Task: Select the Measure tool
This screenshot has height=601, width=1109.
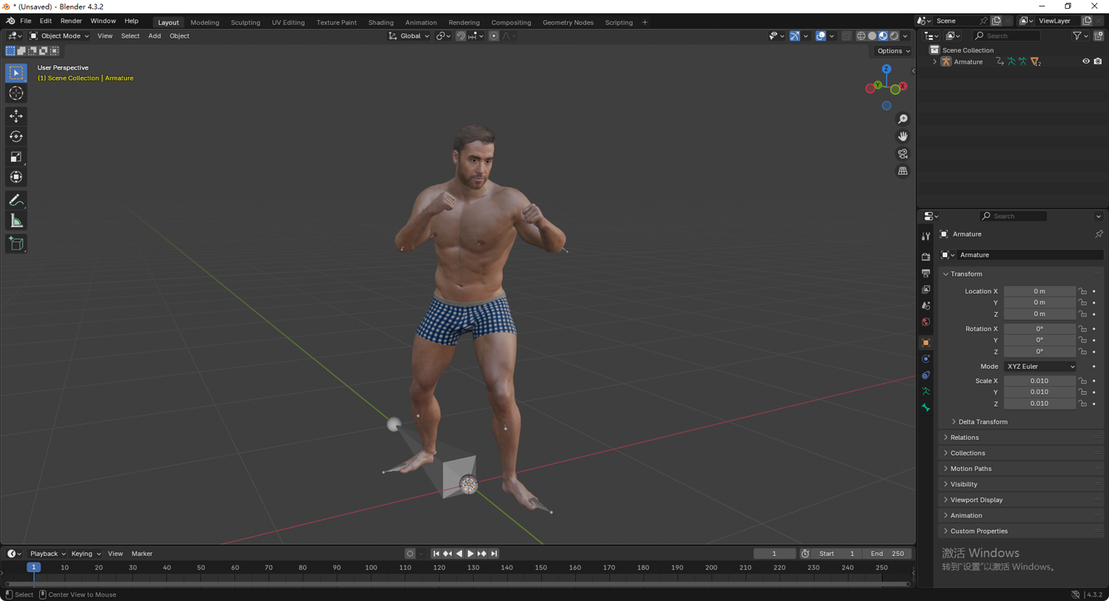Action: [x=16, y=221]
